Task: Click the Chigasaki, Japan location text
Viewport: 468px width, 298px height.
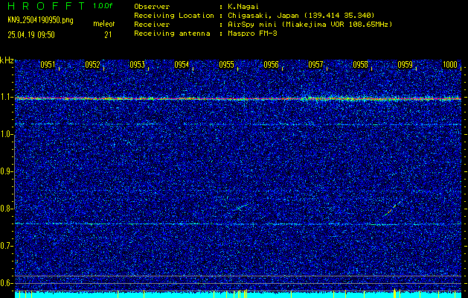Action: pyautogui.click(x=301, y=15)
